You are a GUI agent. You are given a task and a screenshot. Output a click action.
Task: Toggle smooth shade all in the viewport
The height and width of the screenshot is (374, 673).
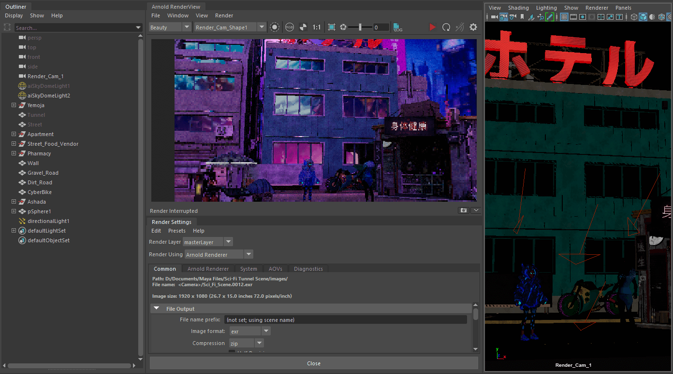643,17
